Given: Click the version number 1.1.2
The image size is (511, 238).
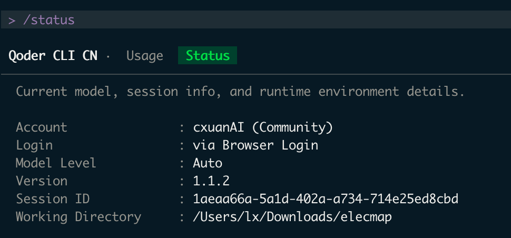Looking at the screenshot, I should click(211, 181).
